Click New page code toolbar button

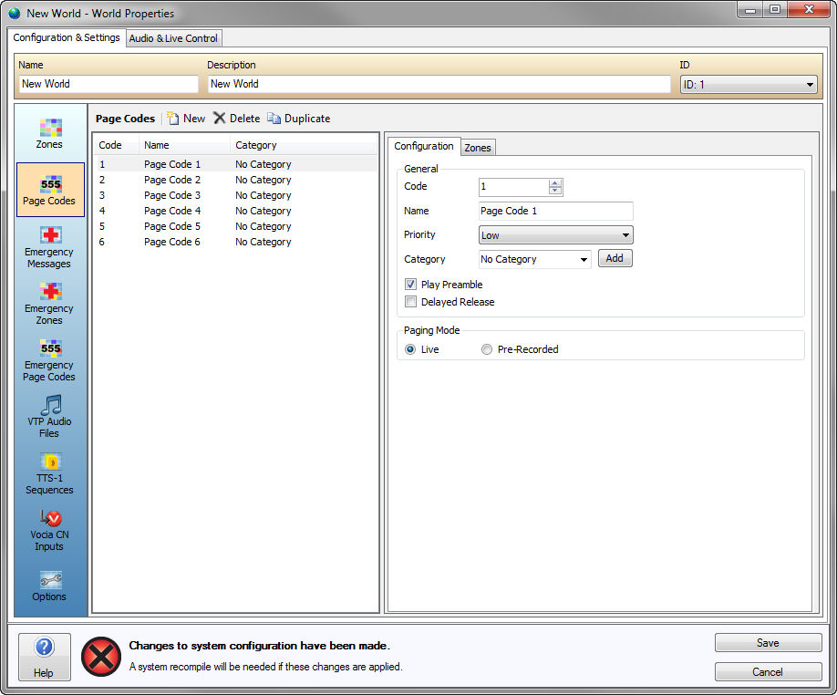coord(186,119)
